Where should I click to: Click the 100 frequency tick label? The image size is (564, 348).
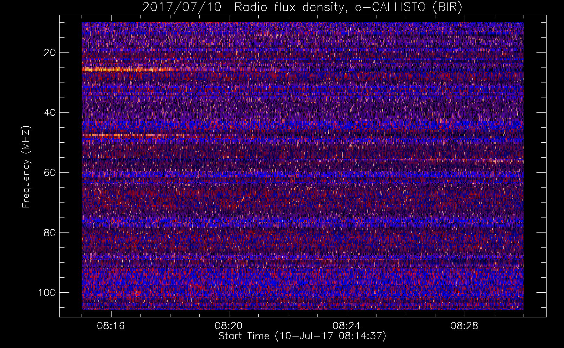pos(47,293)
